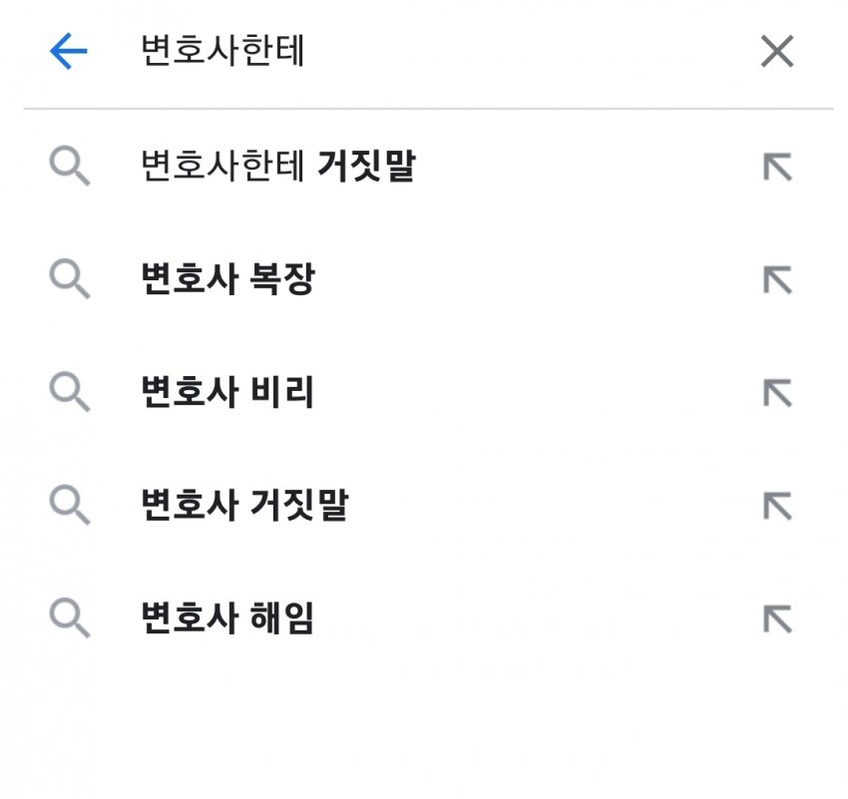848x799 pixels.
Task: Tap the blue back arrow
Action: [69, 52]
